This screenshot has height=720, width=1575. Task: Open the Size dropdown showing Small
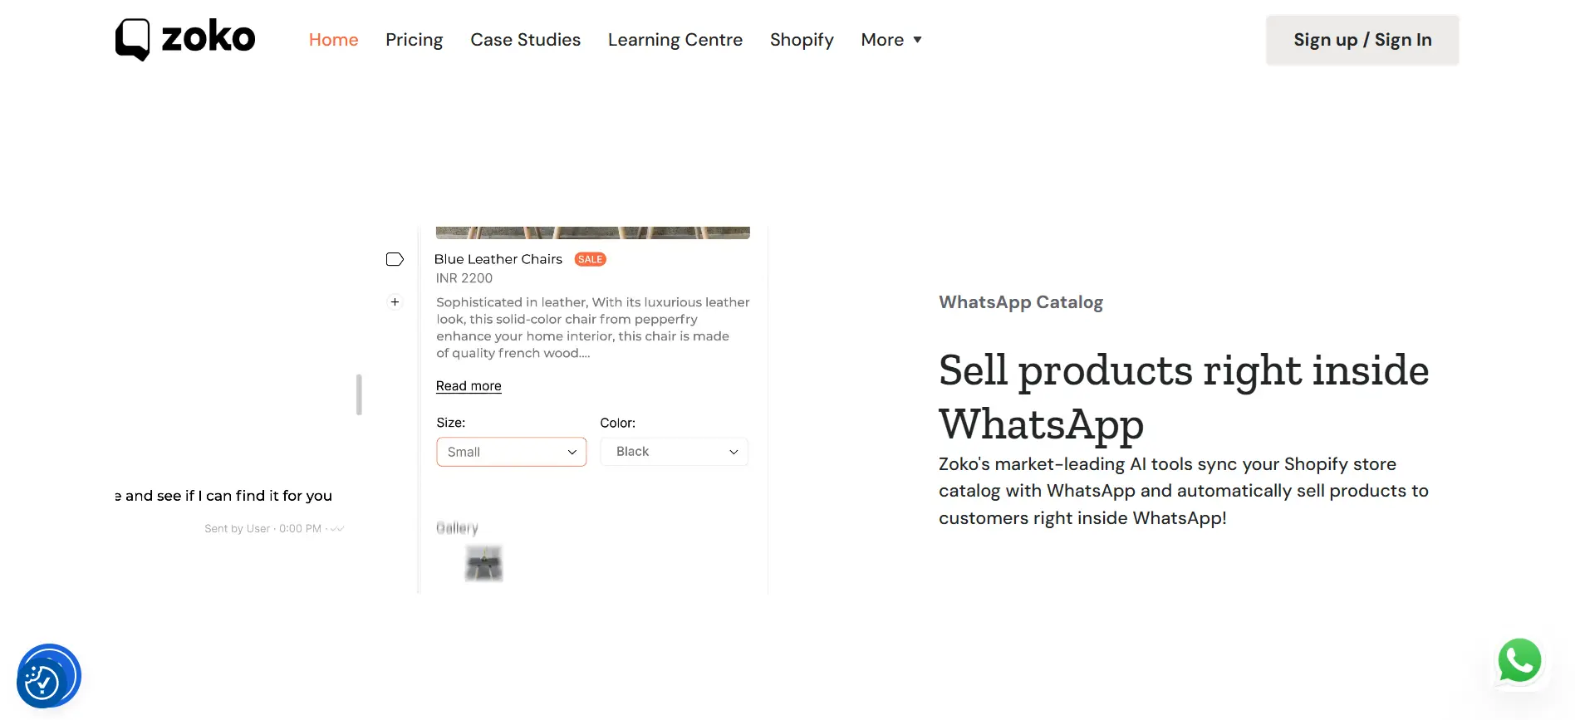pyautogui.click(x=511, y=451)
